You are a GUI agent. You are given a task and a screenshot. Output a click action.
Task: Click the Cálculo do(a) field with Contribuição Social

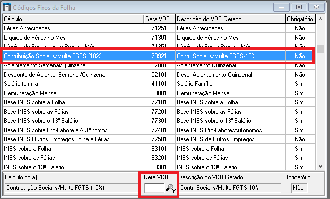72,188
